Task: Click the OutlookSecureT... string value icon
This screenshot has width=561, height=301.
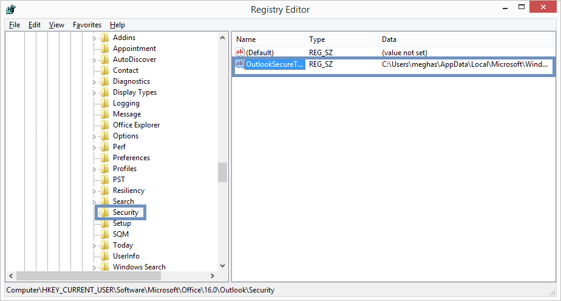Action: point(240,64)
